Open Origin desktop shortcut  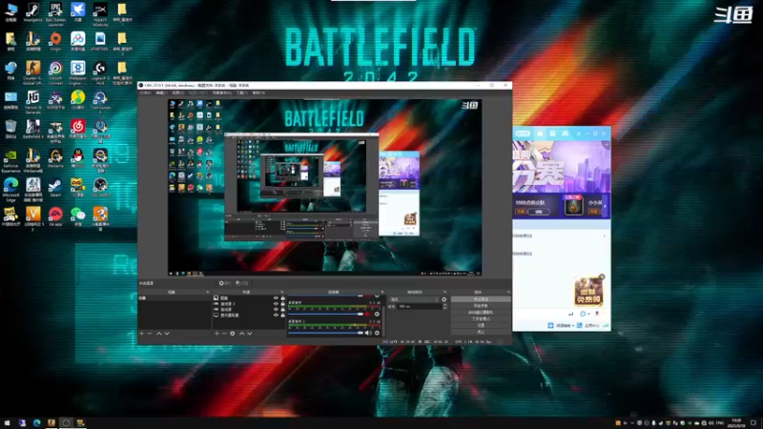(55, 41)
